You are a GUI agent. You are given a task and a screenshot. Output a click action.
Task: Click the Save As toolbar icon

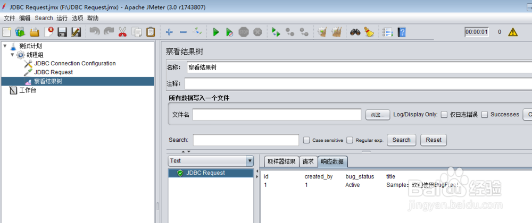pyautogui.click(x=76, y=32)
